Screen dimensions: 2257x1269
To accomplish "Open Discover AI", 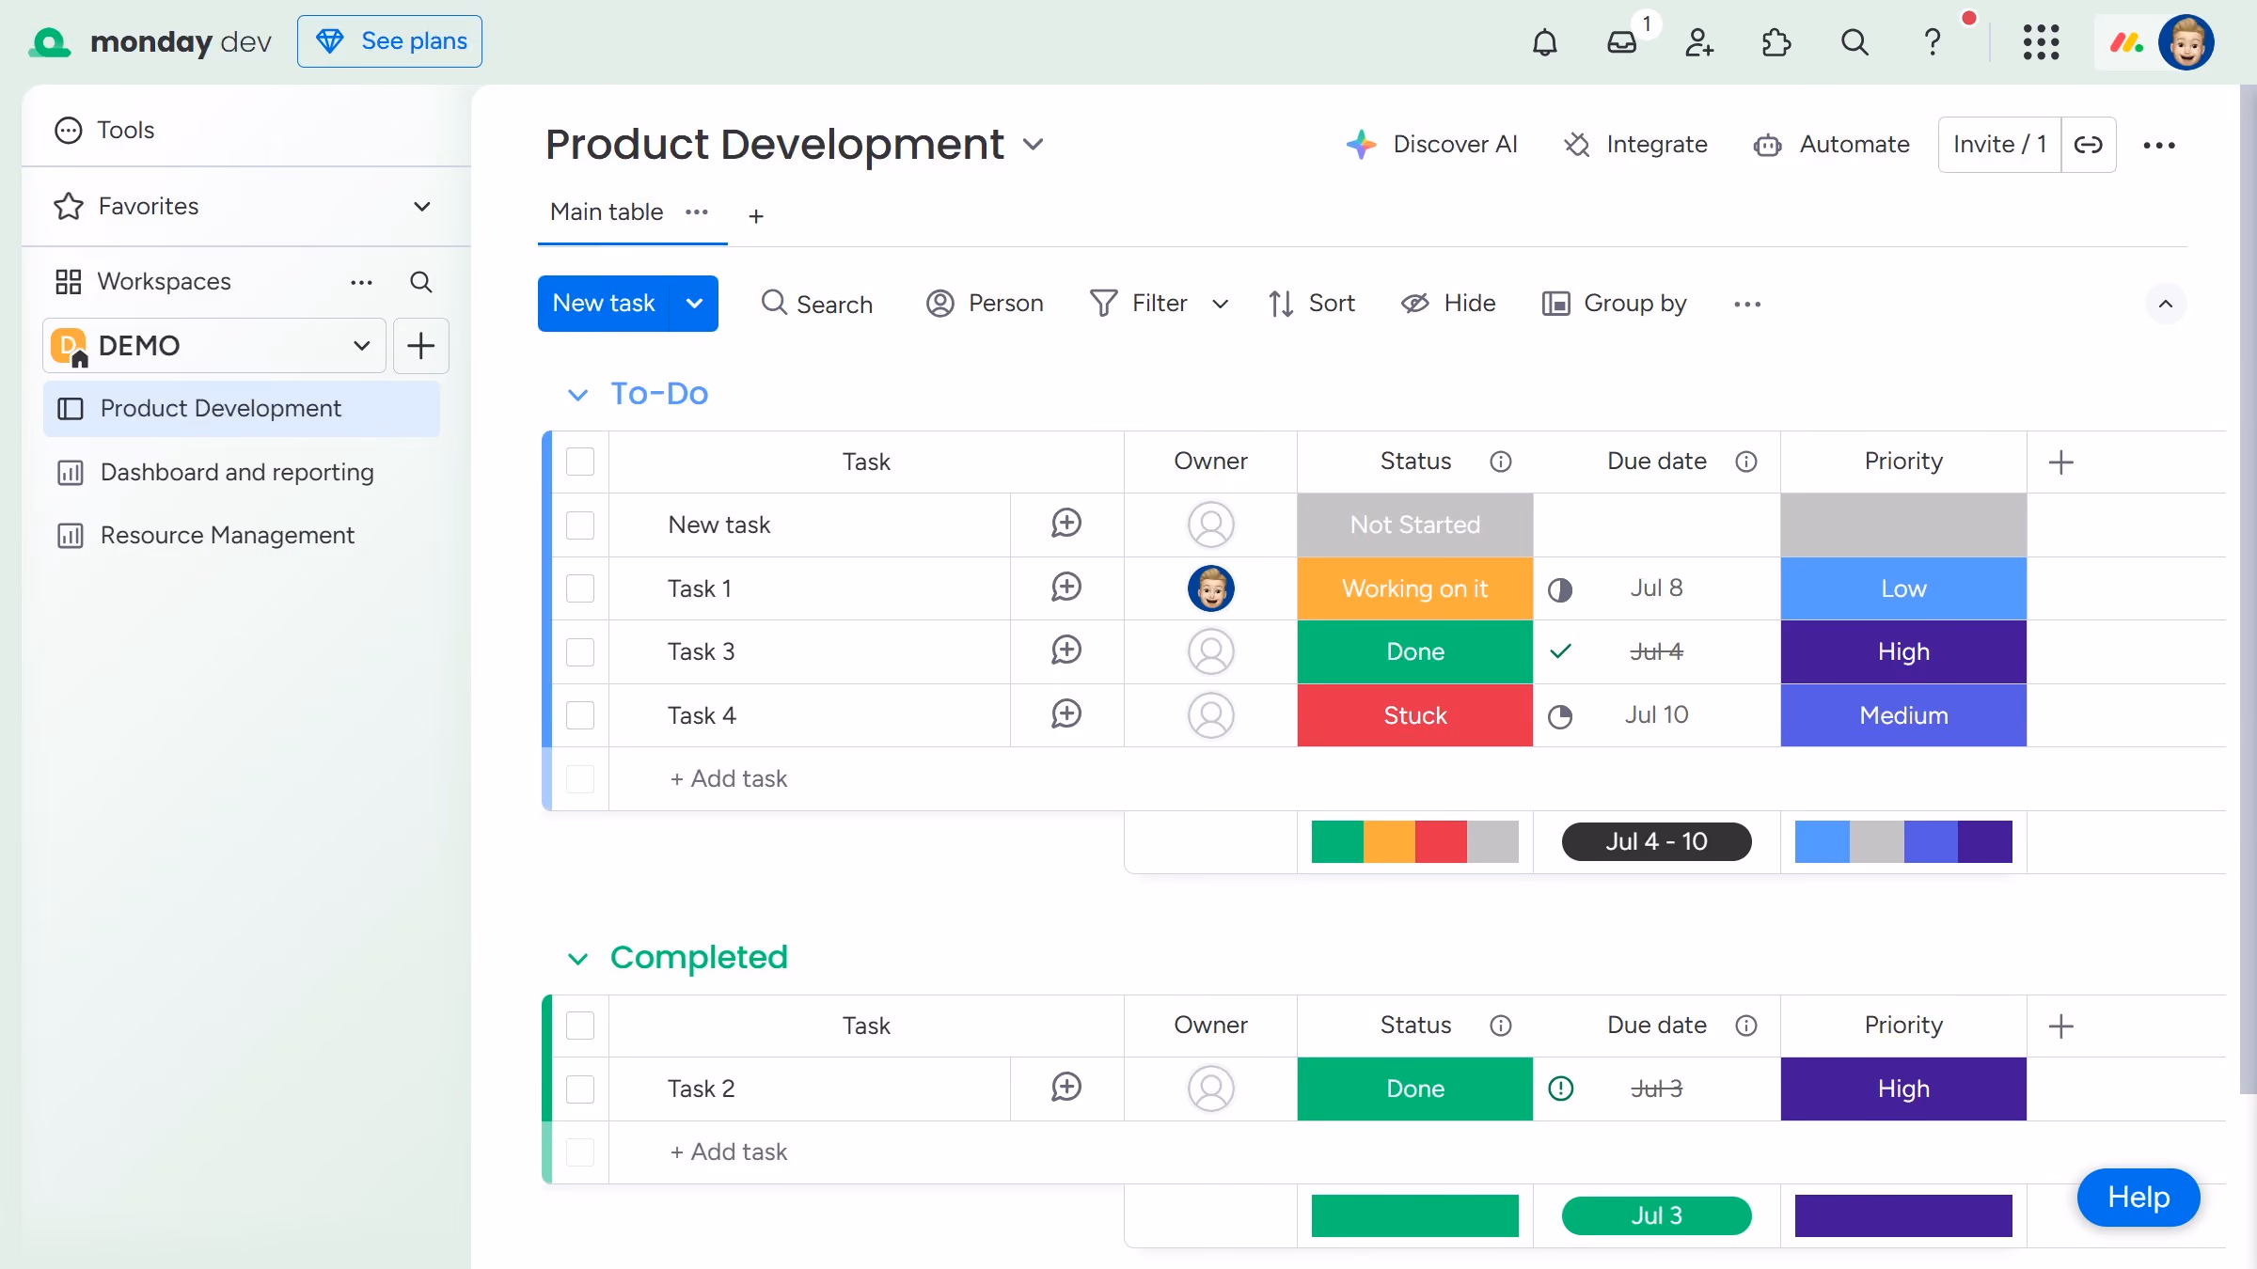I will coord(1431,145).
